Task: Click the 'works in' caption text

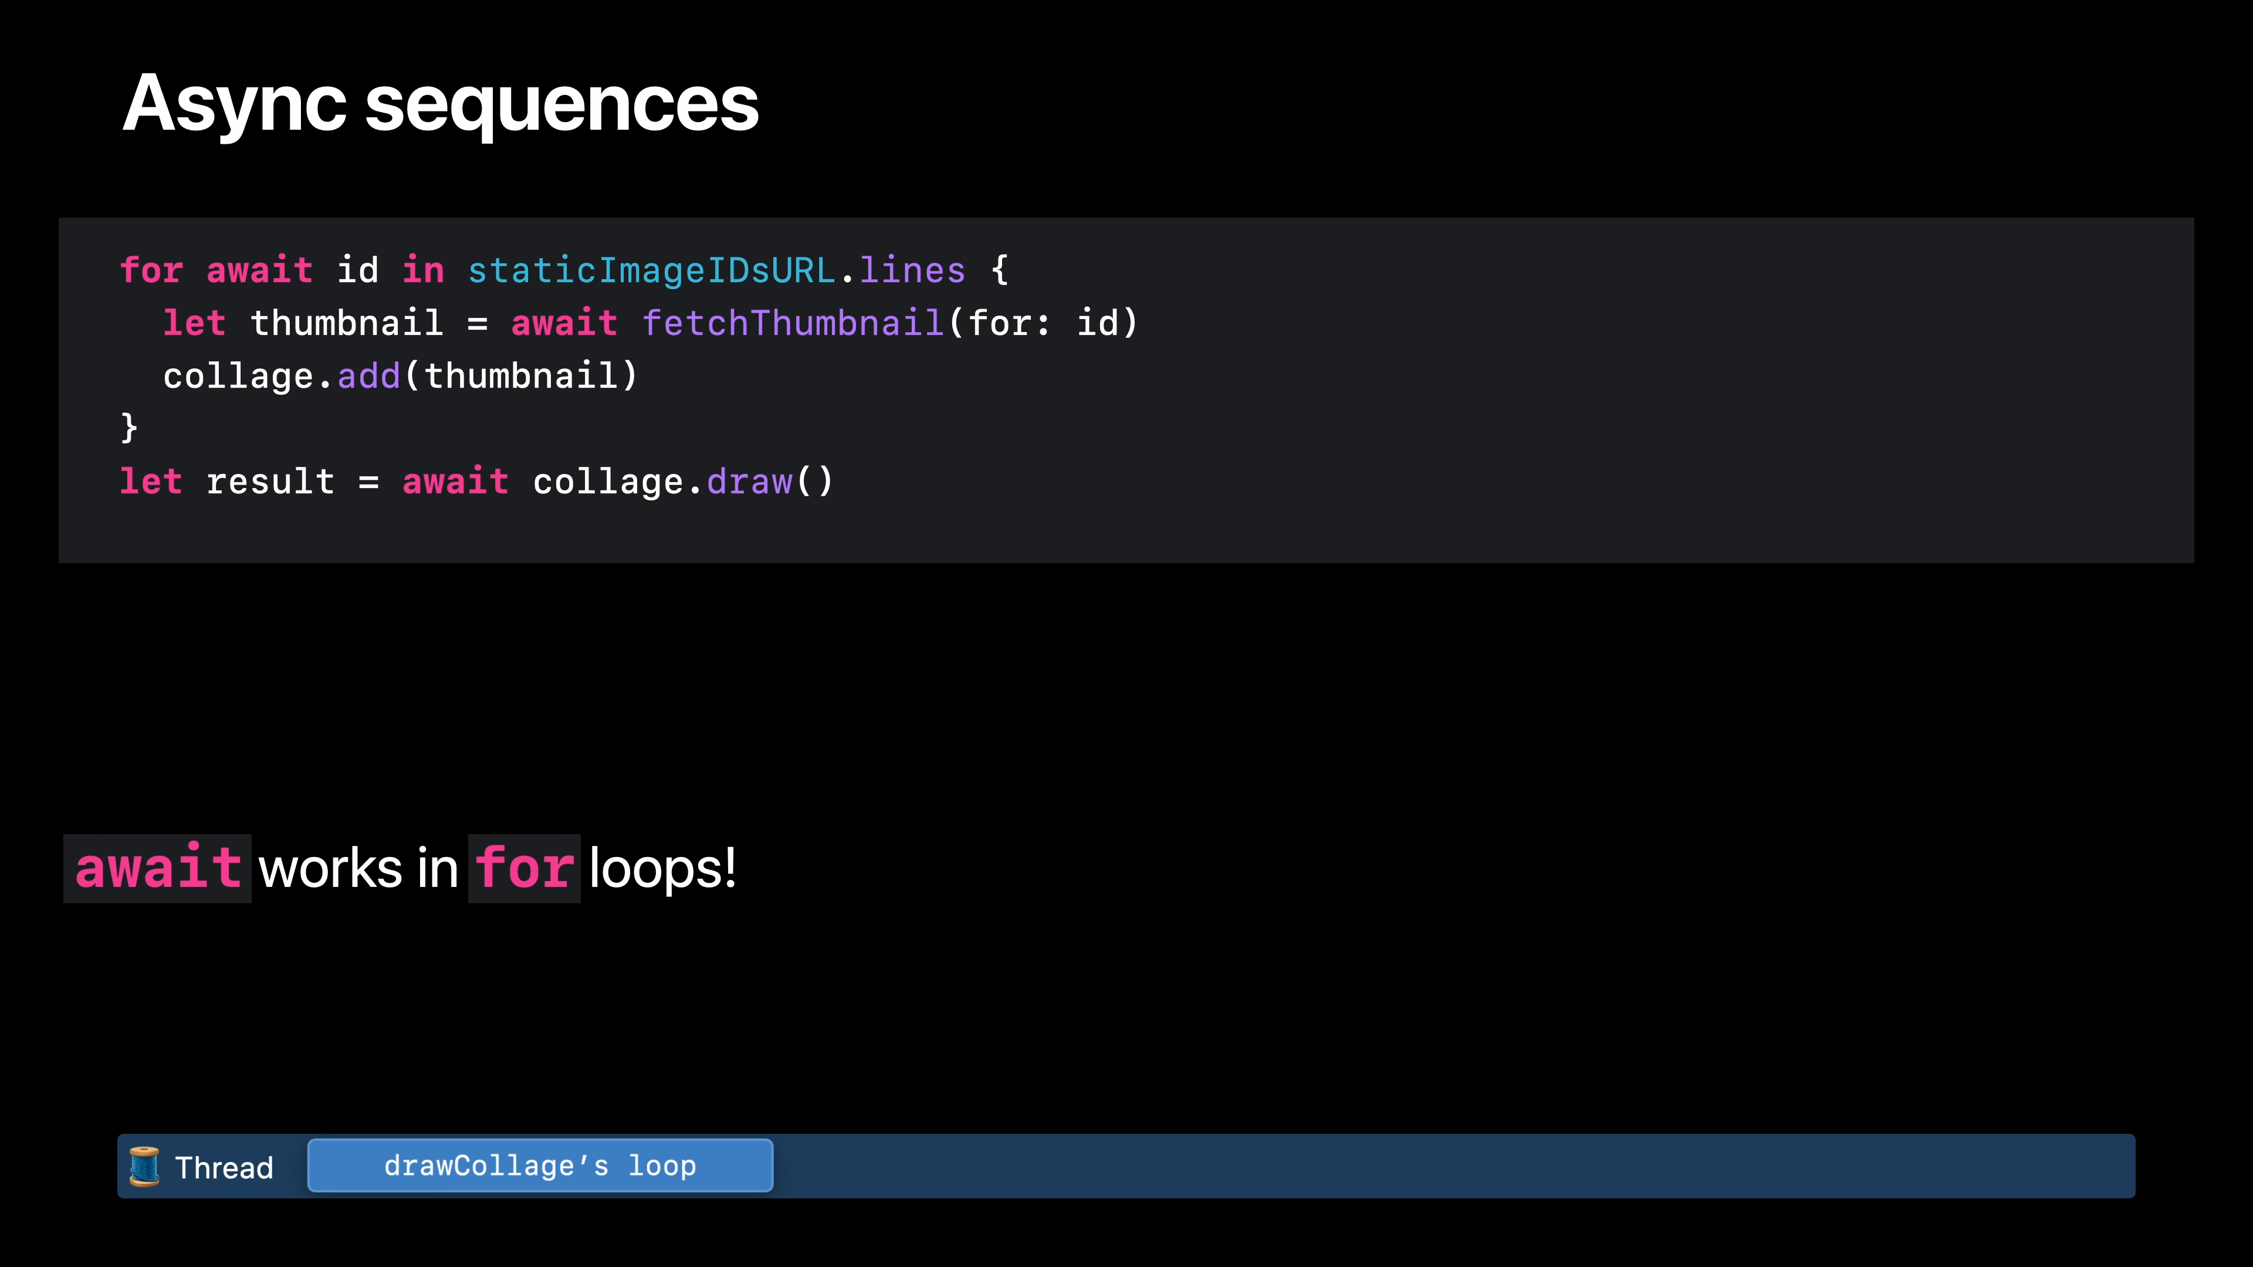Action: (x=358, y=868)
